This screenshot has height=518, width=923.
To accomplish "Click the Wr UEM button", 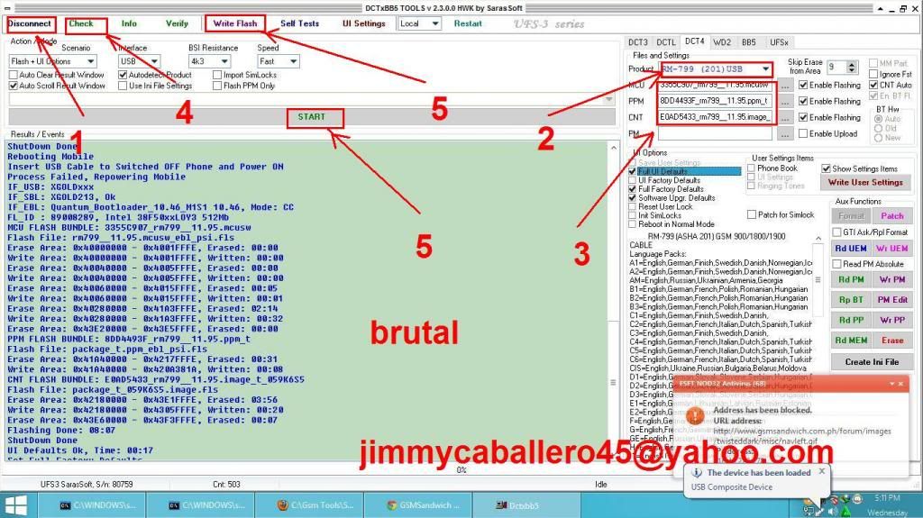I will pyautogui.click(x=891, y=249).
